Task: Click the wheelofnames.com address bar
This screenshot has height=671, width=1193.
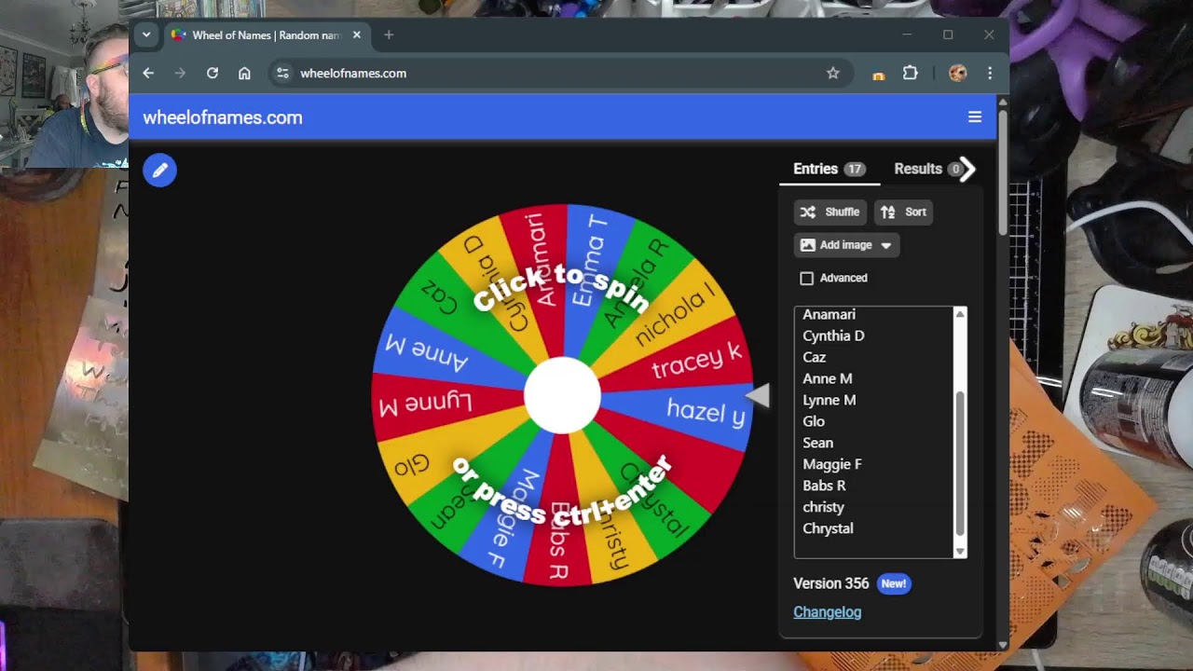Action: (x=559, y=73)
